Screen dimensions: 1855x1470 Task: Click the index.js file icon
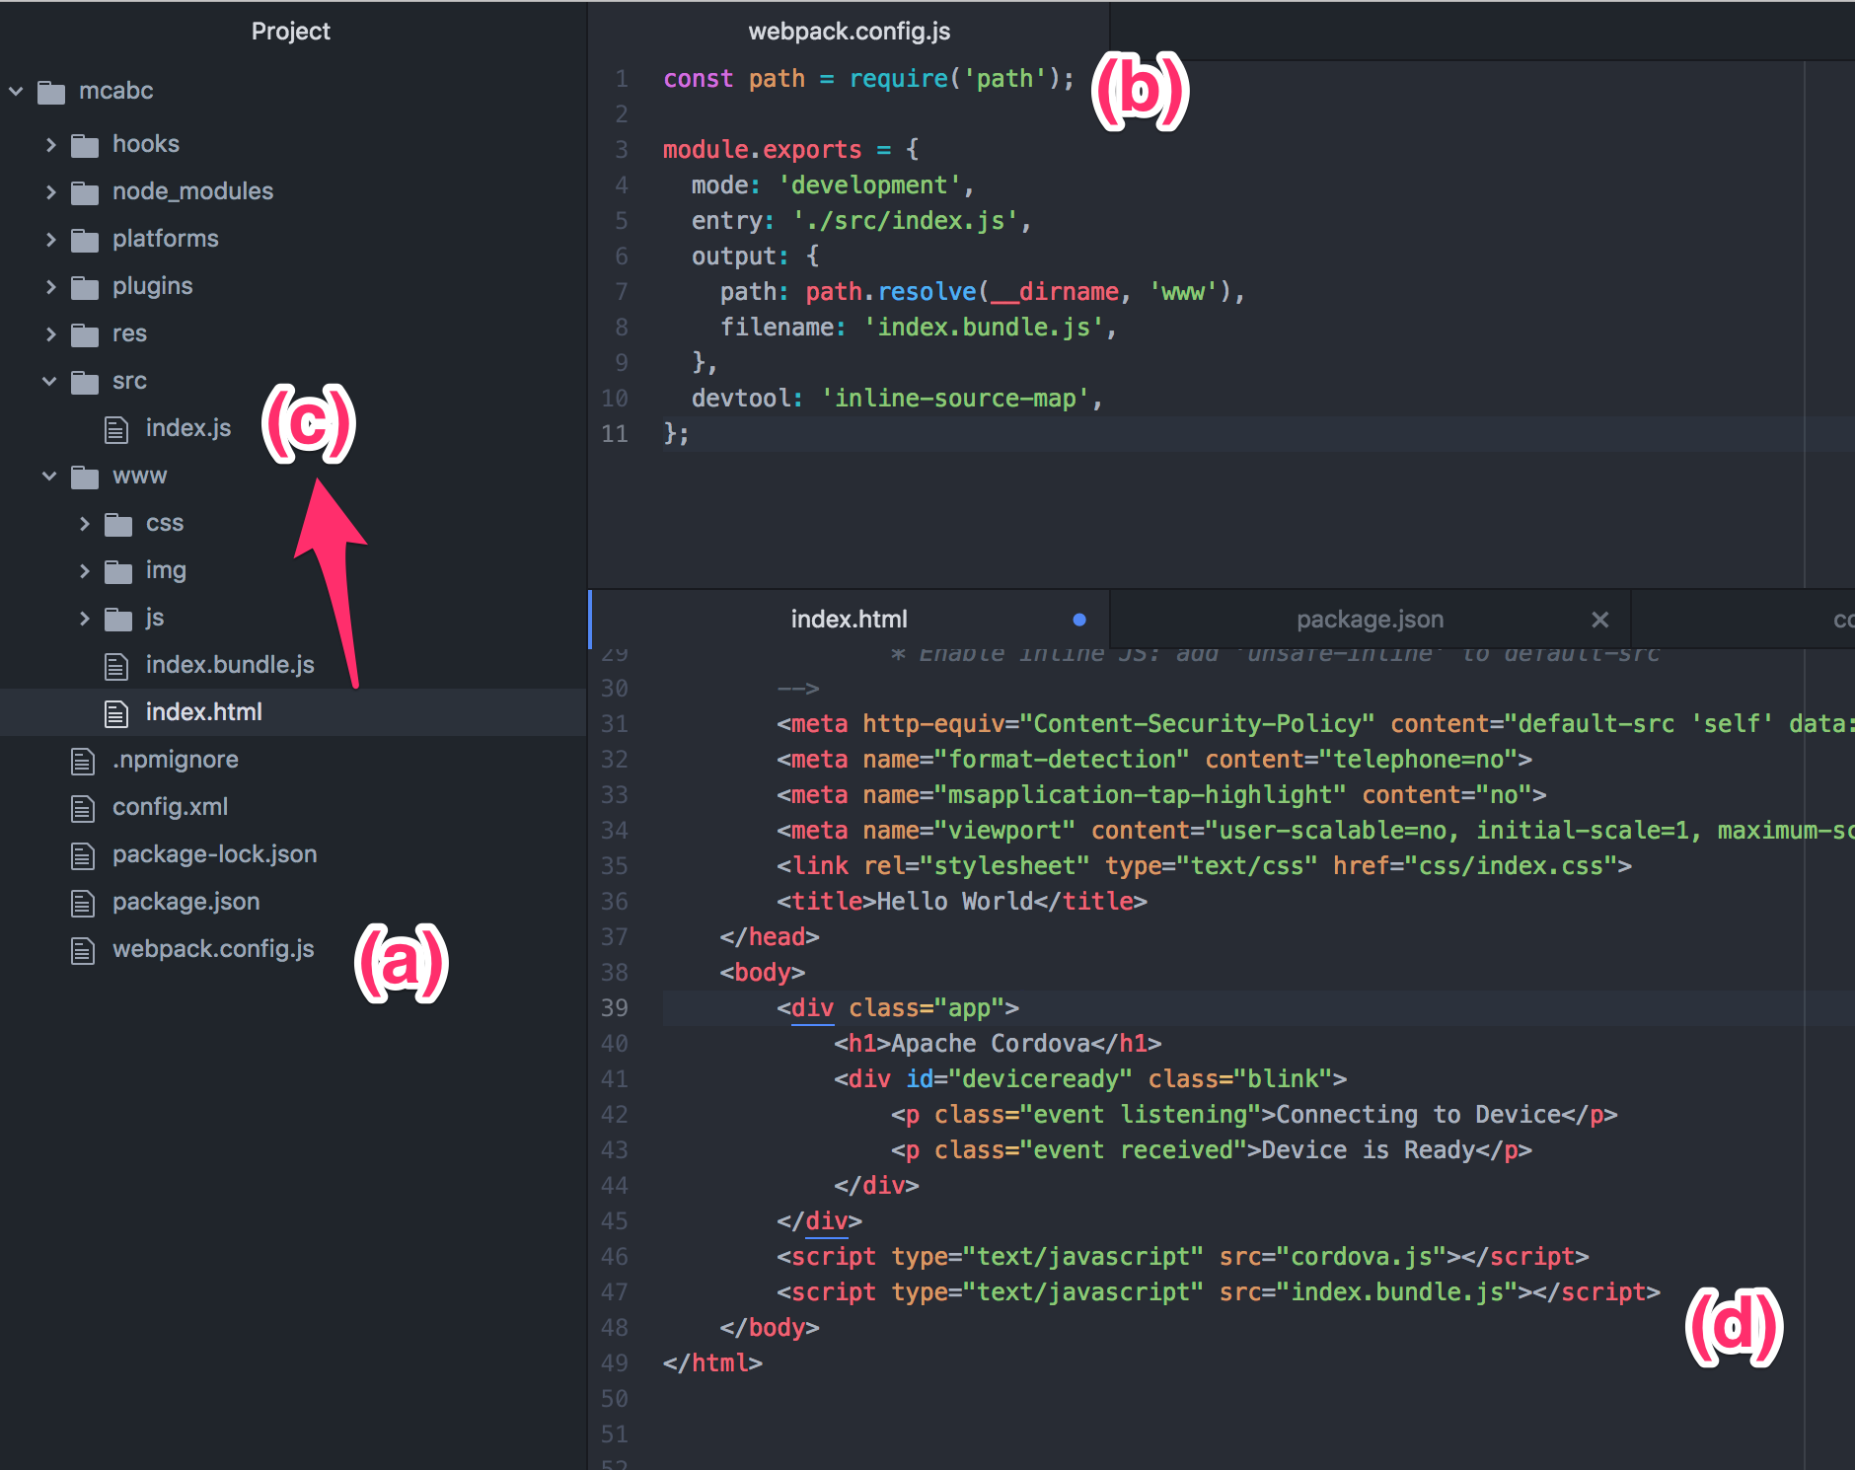(117, 428)
